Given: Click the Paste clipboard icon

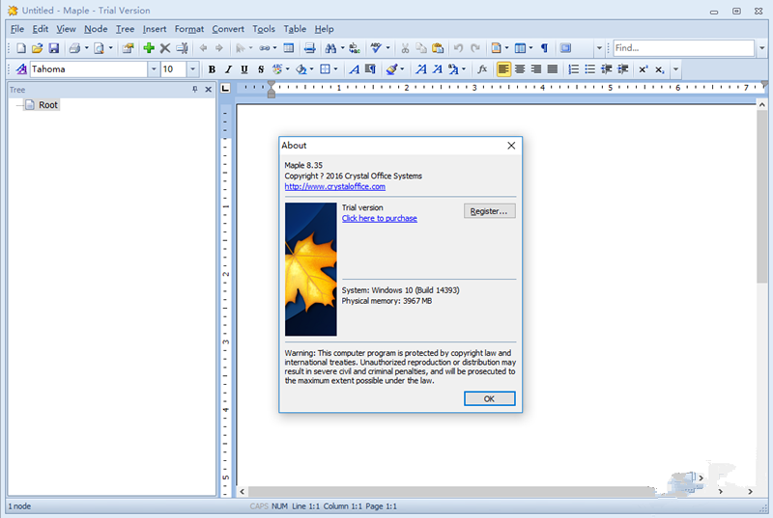Looking at the screenshot, I should [x=438, y=48].
